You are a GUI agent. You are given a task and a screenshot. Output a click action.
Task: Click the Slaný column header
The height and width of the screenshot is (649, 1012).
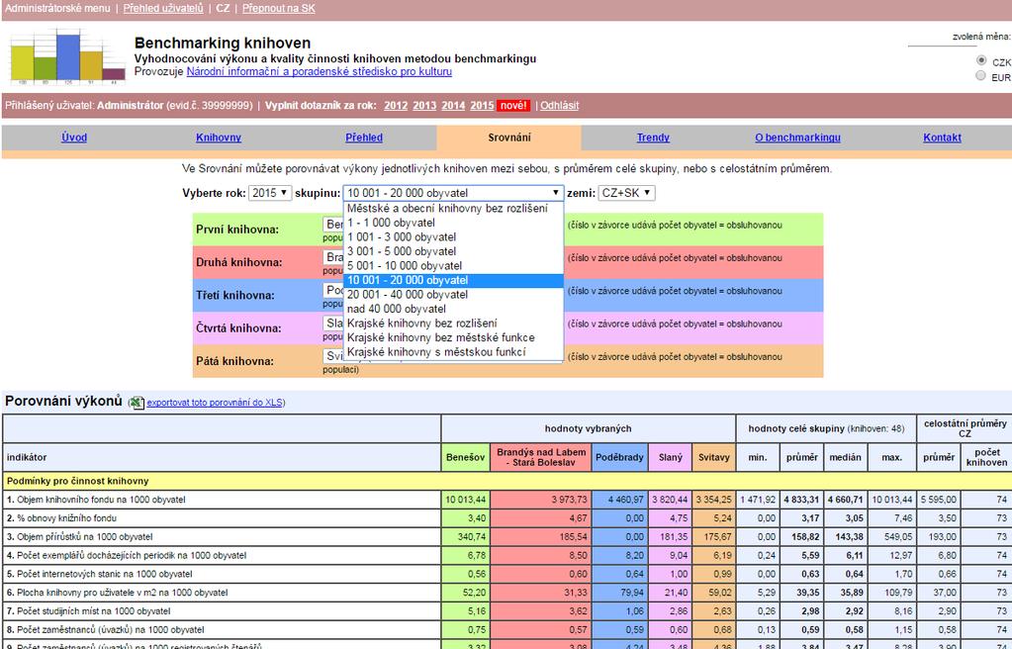(x=671, y=457)
